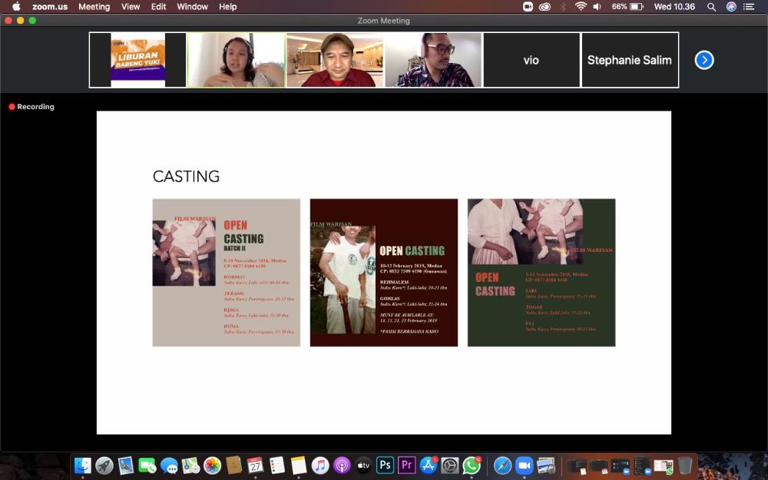Expand more participants with the blue arrow

[704, 60]
